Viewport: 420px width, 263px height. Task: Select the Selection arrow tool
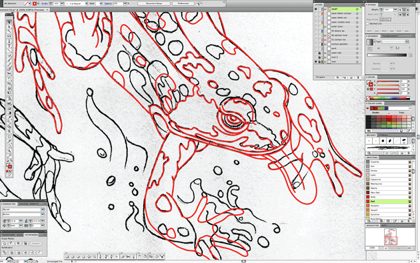[9, 22]
